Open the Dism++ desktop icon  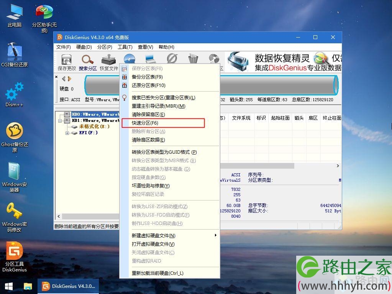(15, 95)
